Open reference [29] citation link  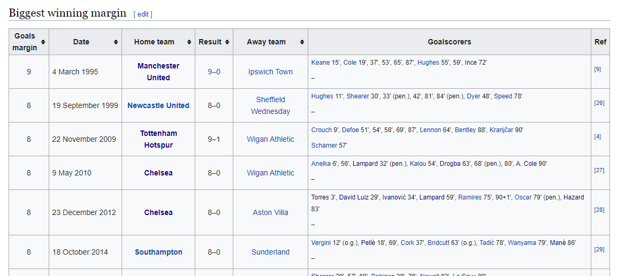pos(599,249)
